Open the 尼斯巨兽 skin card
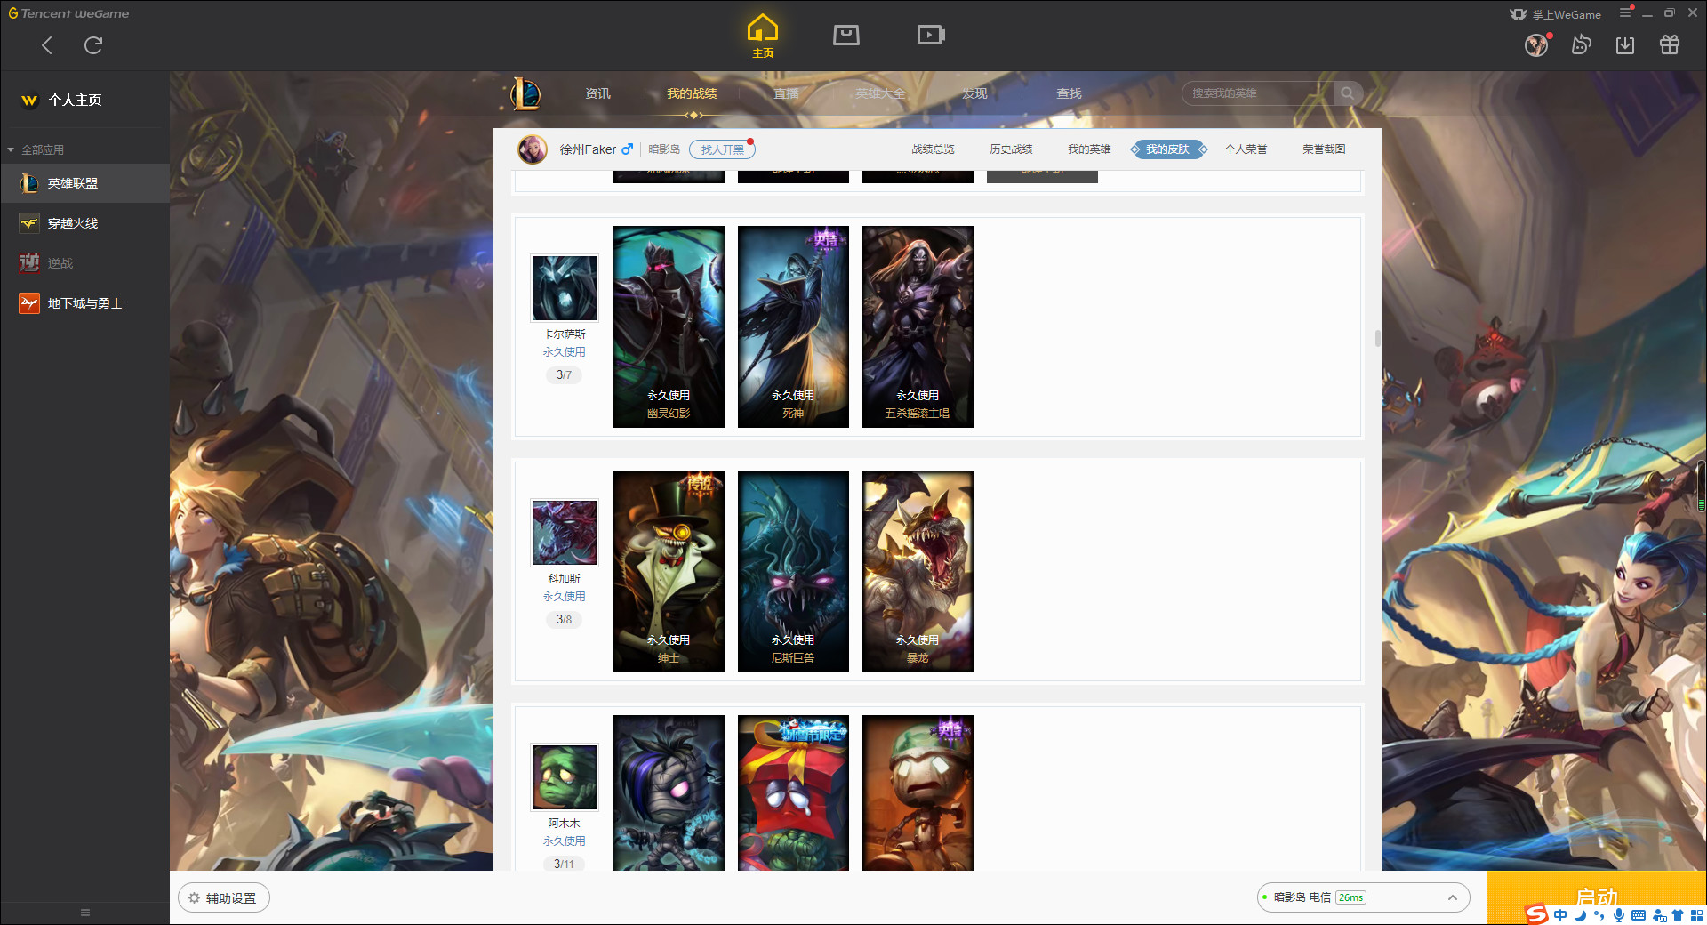This screenshot has width=1707, height=925. [x=793, y=571]
